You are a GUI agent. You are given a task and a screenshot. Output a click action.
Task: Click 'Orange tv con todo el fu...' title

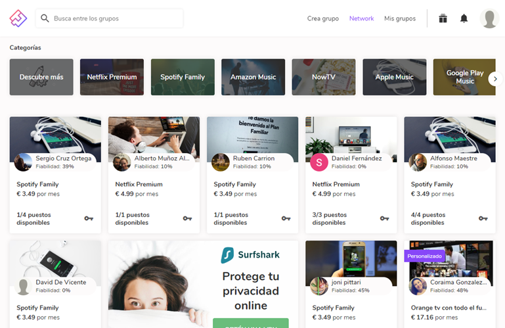449,308
